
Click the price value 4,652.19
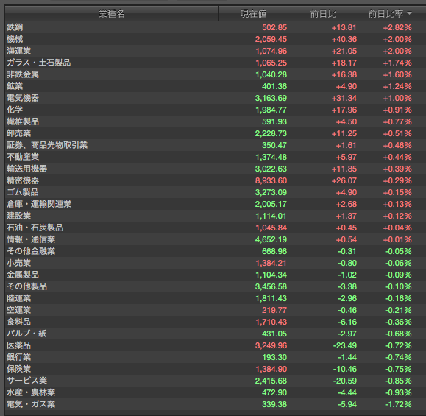pyautogui.click(x=271, y=239)
